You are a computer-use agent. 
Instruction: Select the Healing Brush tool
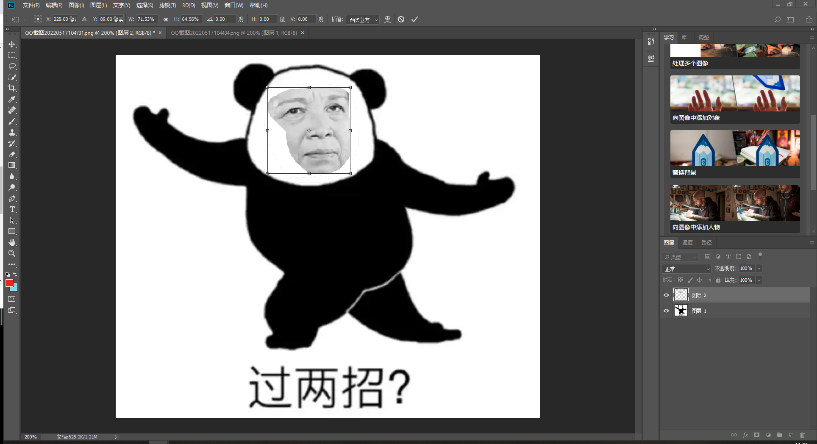pos(12,110)
